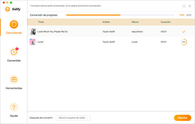This screenshot has width=195, height=124.
Task: Select the Herramientas label
Action: (14, 88)
